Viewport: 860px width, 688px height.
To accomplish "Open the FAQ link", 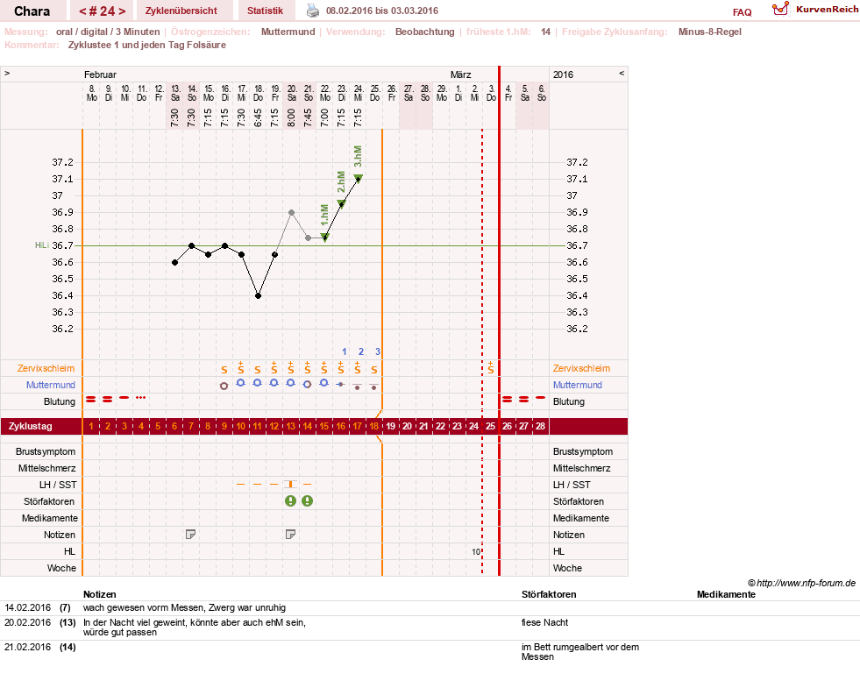I will click(x=742, y=12).
